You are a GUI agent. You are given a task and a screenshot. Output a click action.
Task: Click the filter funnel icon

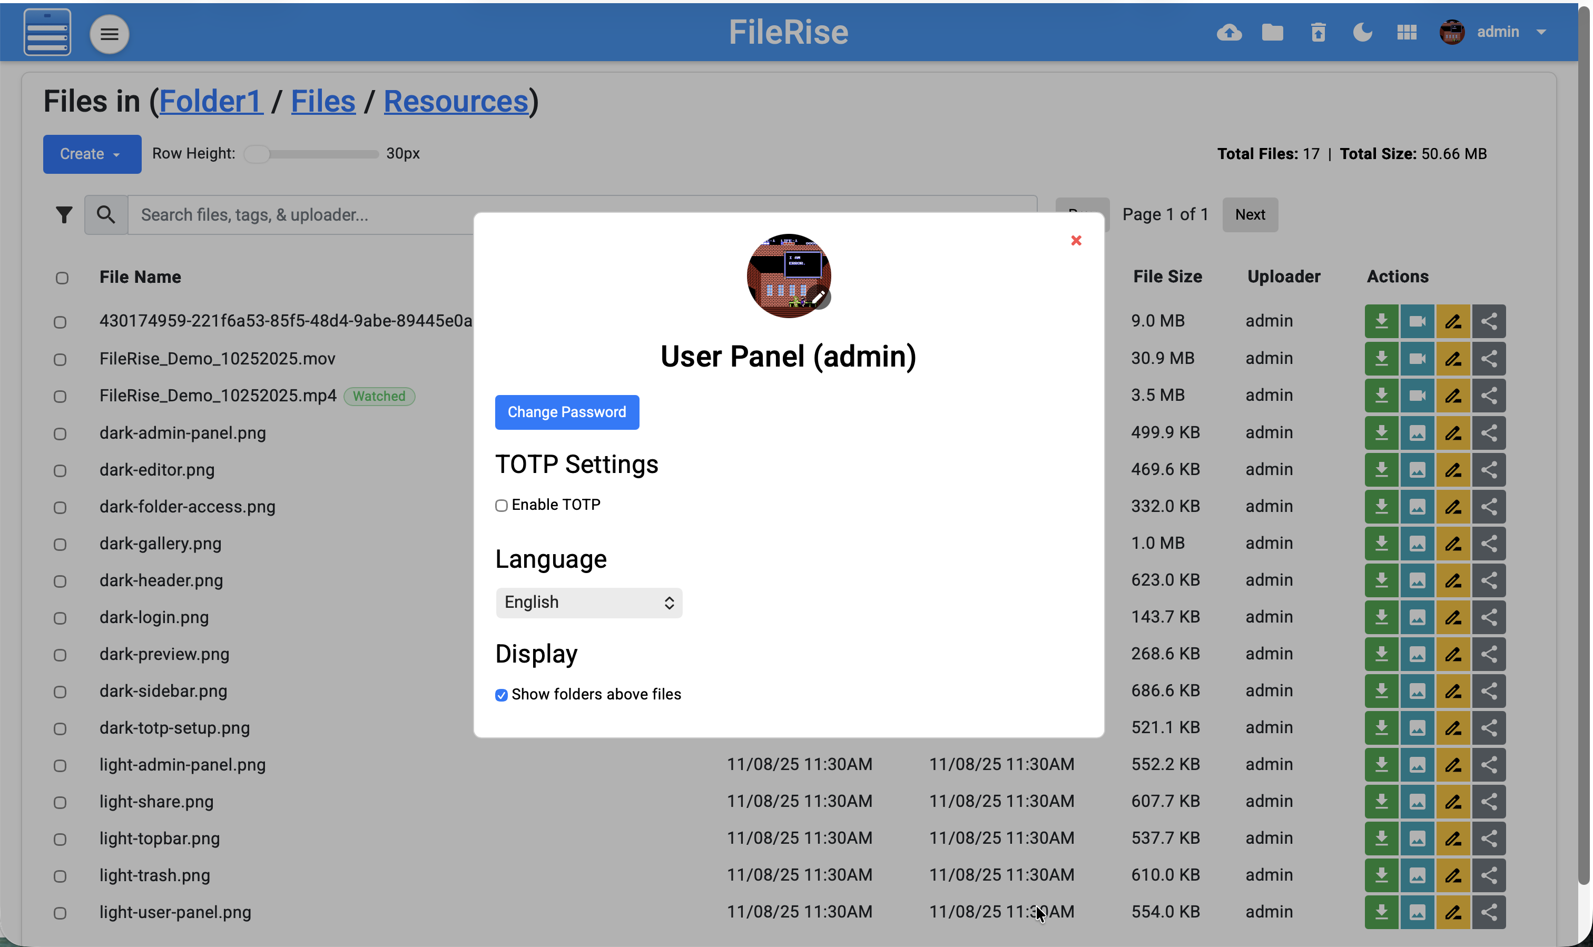64,215
